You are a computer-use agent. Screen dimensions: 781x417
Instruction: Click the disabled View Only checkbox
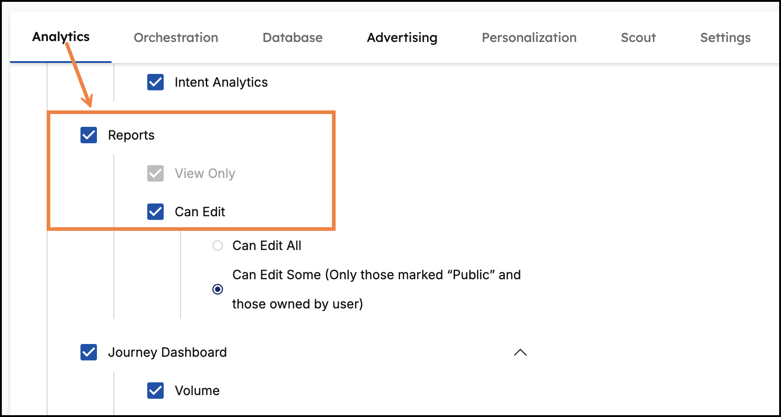pyautogui.click(x=155, y=173)
